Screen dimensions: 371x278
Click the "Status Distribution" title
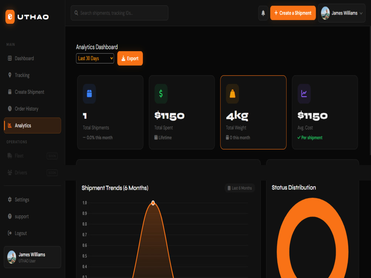coord(293,188)
